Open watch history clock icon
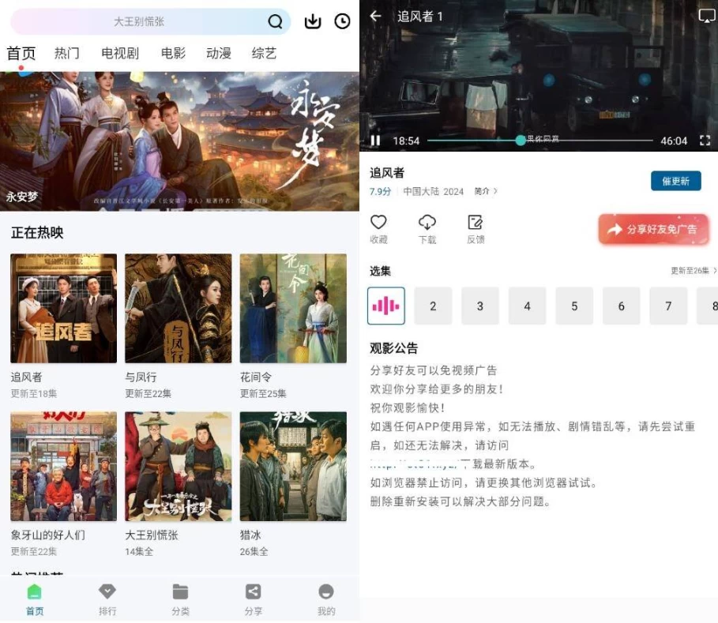The height and width of the screenshot is (623, 718). coord(342,22)
